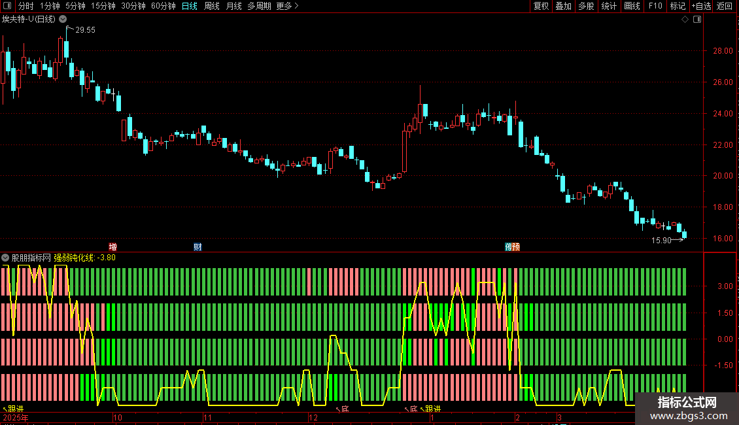The width and height of the screenshot is (739, 425).
Task: Open 统计 statistics tool
Action: [608, 6]
